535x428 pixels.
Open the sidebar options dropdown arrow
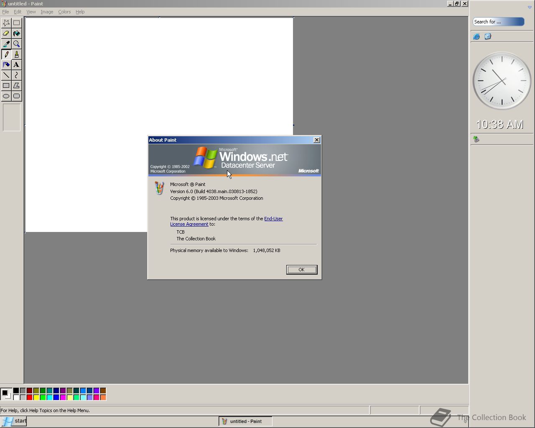click(x=530, y=7)
